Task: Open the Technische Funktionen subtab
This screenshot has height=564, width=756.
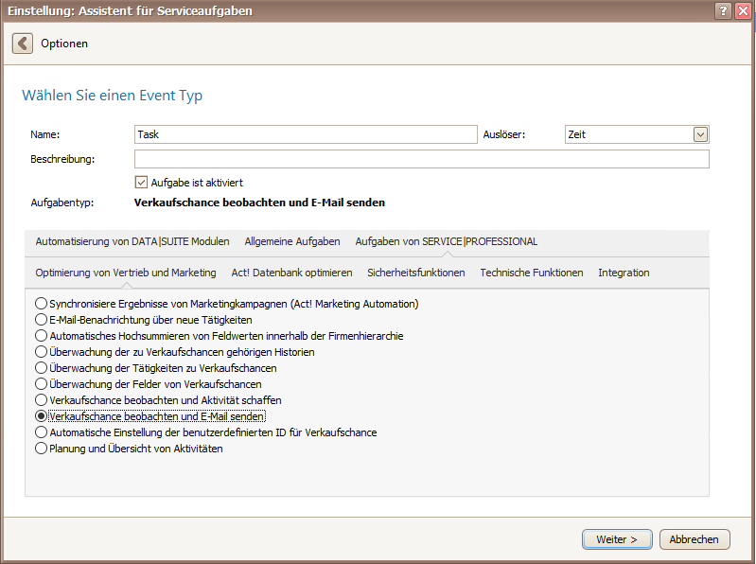Action: (x=532, y=273)
